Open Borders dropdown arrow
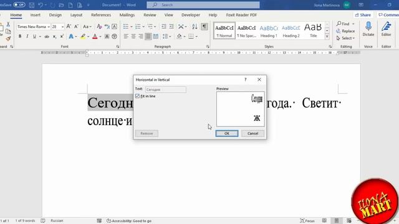This screenshot has height=224, width=399. [196, 37]
